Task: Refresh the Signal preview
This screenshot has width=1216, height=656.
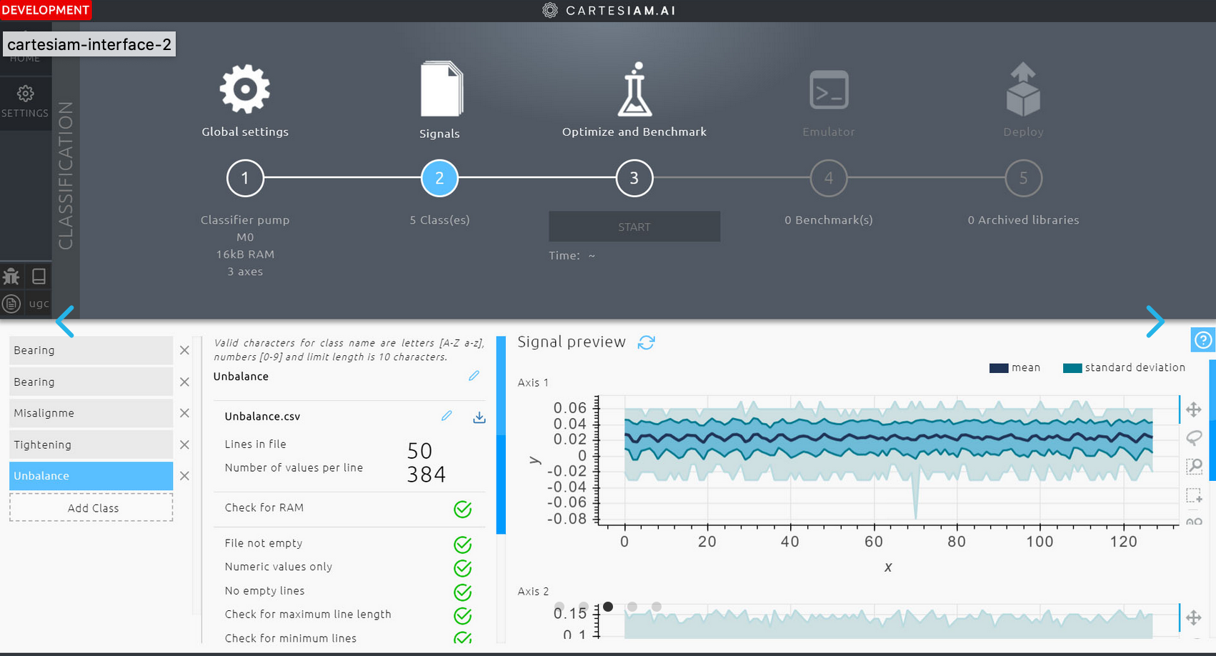Action: click(x=646, y=342)
